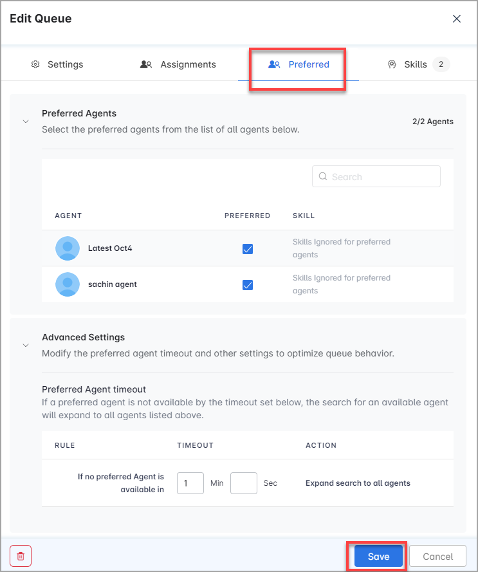Click the Min timeout value field

coord(190,483)
